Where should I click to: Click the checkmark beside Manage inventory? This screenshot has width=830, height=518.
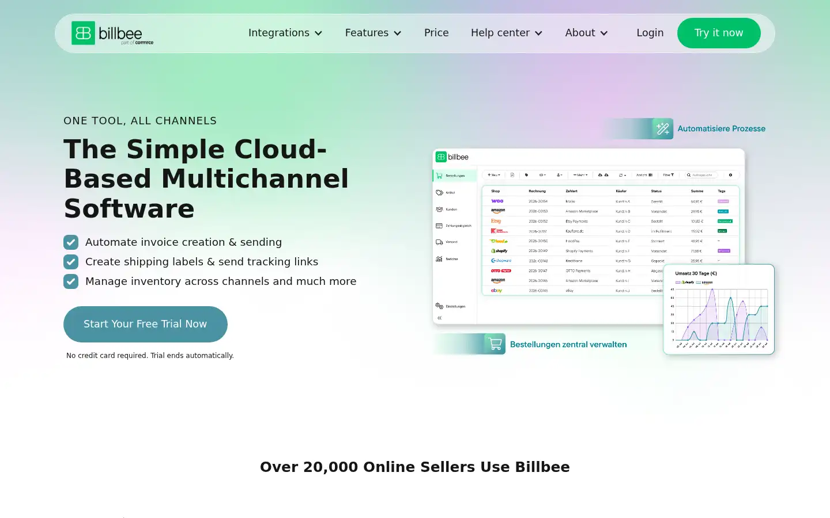click(71, 281)
